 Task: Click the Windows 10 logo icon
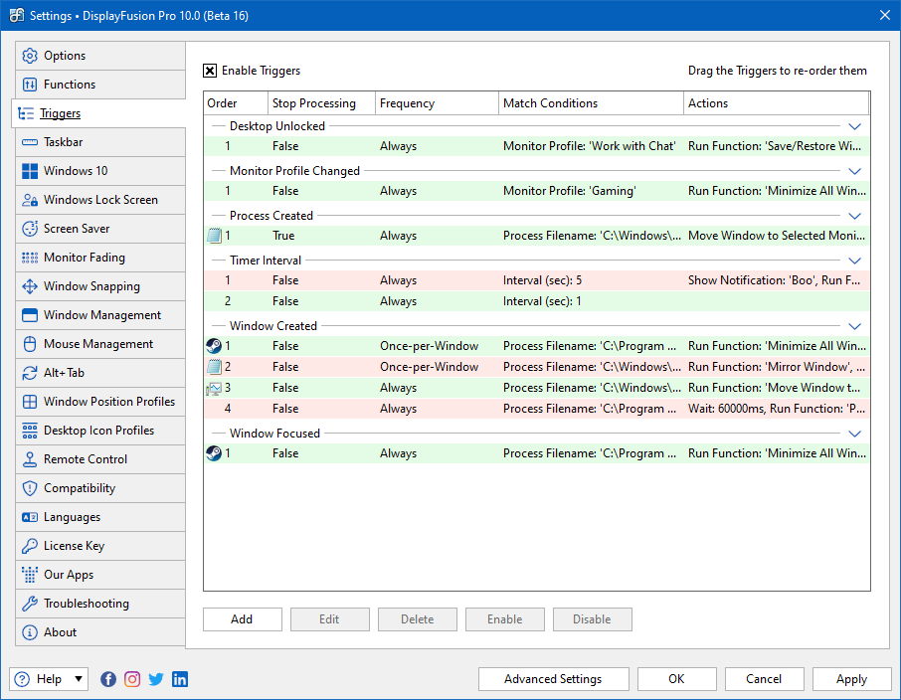click(x=29, y=171)
